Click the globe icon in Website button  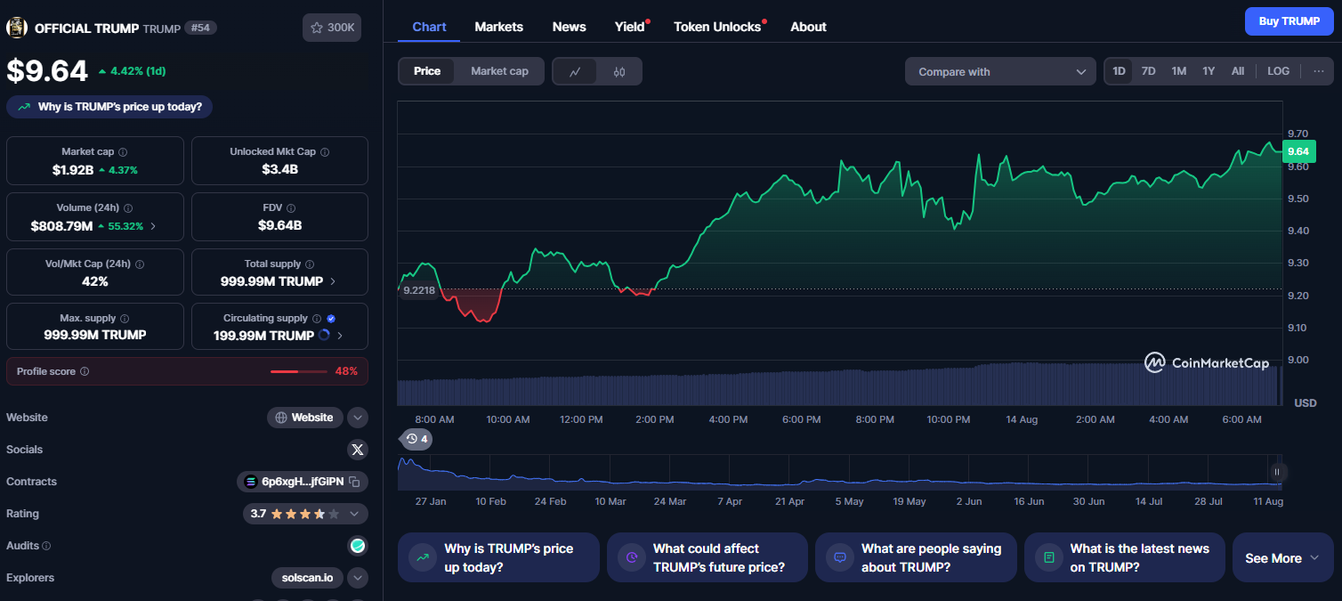(x=281, y=418)
